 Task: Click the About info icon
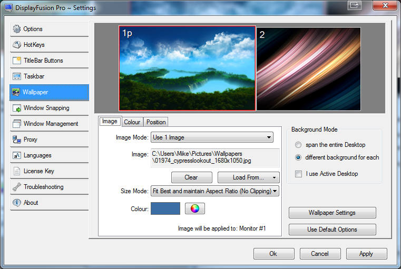[17, 203]
